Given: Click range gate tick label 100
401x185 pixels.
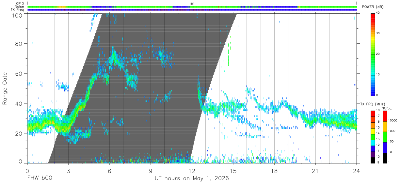Looking at the screenshot, I should coord(18,15).
